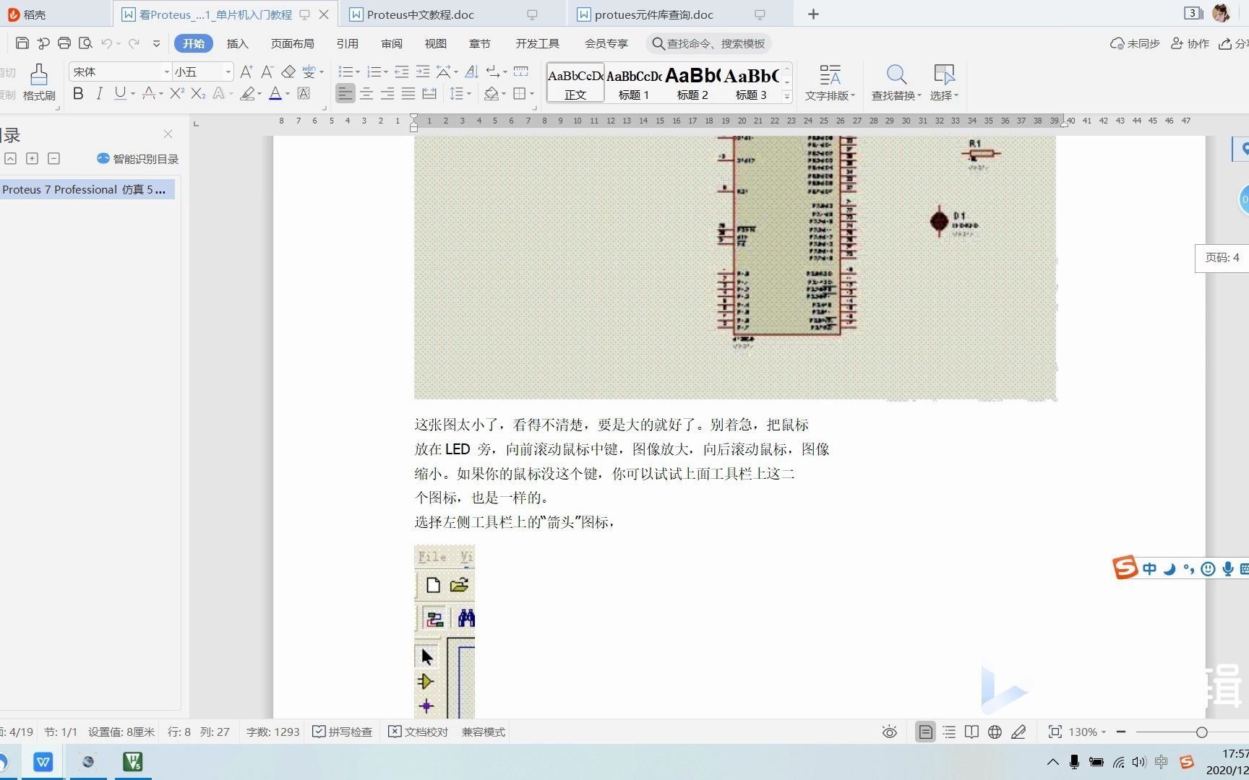Open the Review (审阅) tab
Viewport: 1249px width, 780px height.
tap(392, 43)
